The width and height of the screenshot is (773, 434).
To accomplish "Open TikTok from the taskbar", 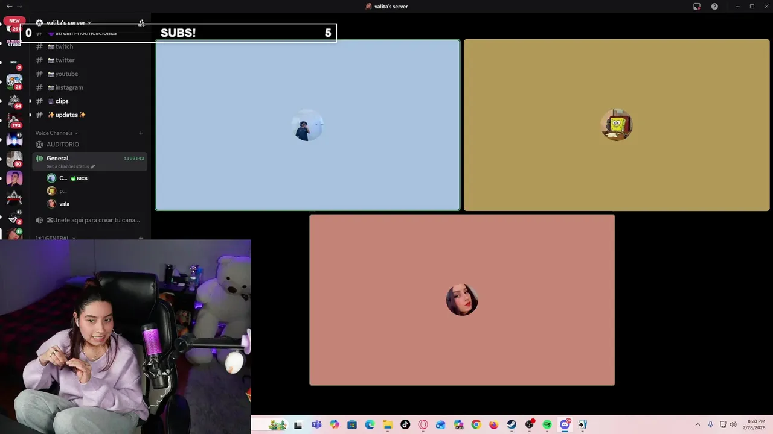I will (405, 424).
